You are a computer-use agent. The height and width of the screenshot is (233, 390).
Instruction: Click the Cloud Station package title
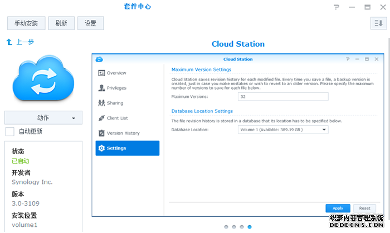pyautogui.click(x=238, y=44)
